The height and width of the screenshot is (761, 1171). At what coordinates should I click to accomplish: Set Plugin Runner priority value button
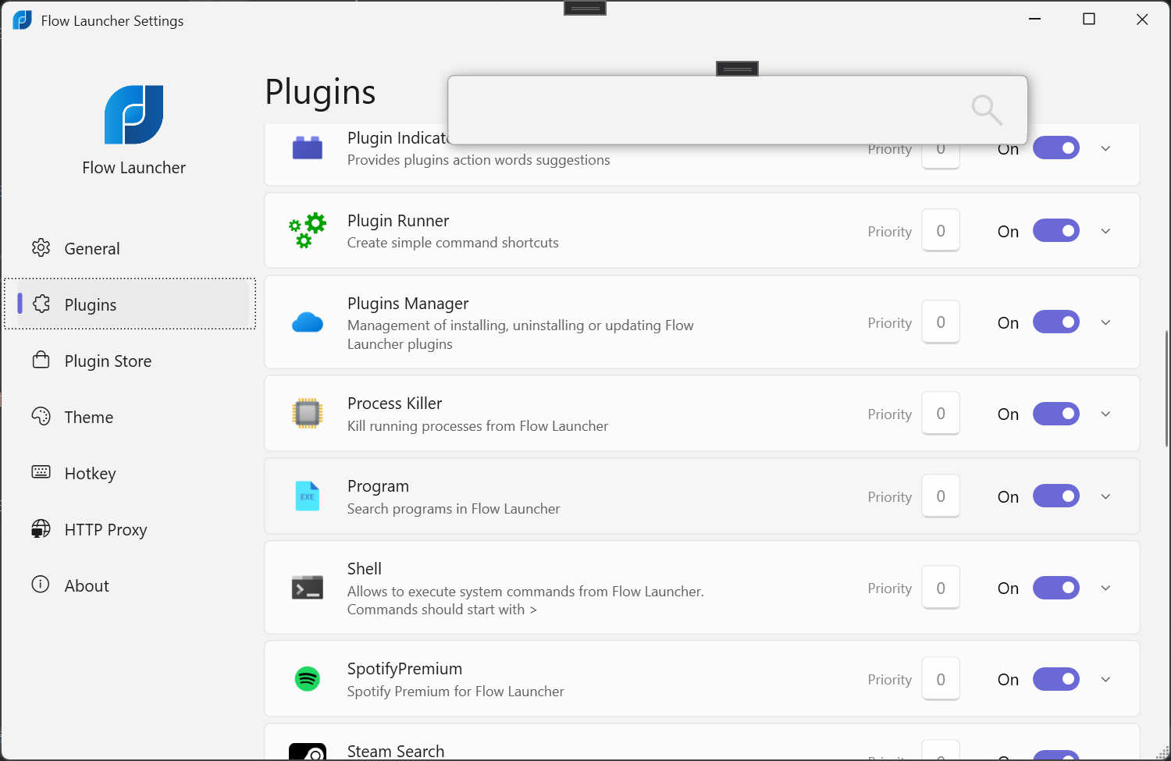pos(941,230)
